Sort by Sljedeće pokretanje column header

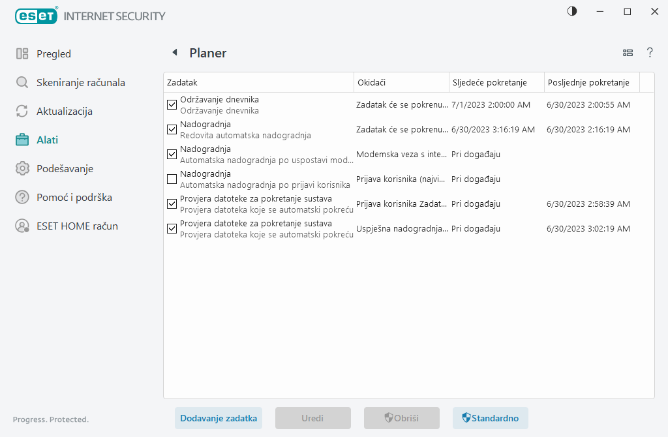(x=496, y=83)
